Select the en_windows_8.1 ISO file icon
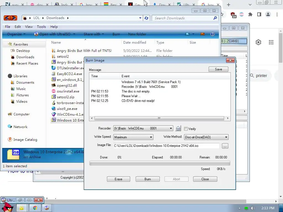 (x=53, y=79)
